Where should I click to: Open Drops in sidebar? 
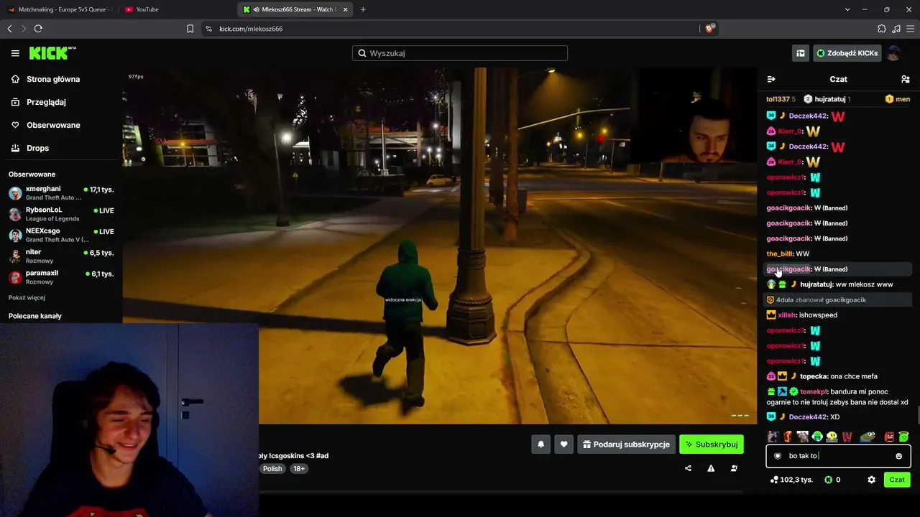[30, 148]
